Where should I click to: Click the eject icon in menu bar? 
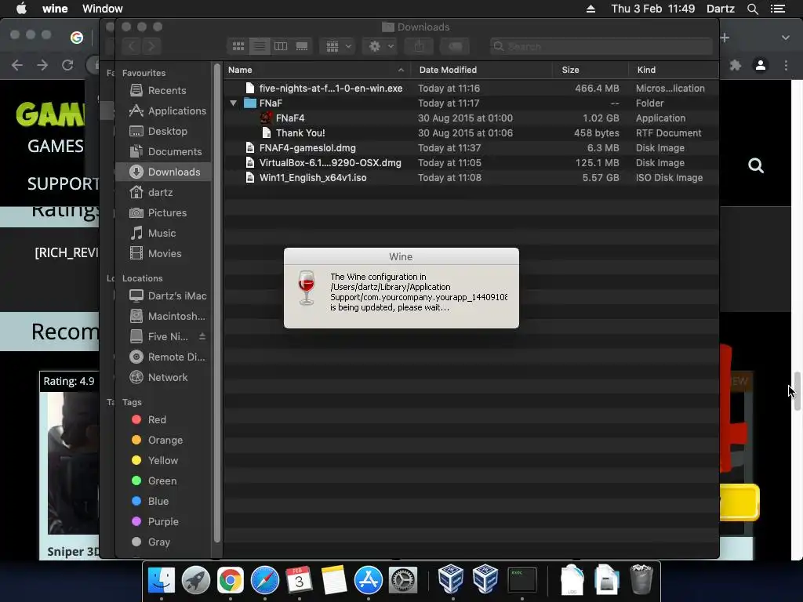(590, 9)
